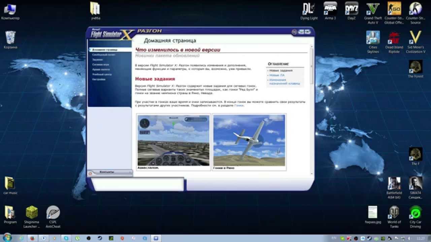Screen dimensions: 431x242
Task: Select the Grand Theft Auto V shortcut
Action: coord(373,13)
